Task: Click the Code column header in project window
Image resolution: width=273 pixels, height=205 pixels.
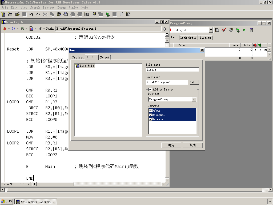Action: click(x=235, y=45)
